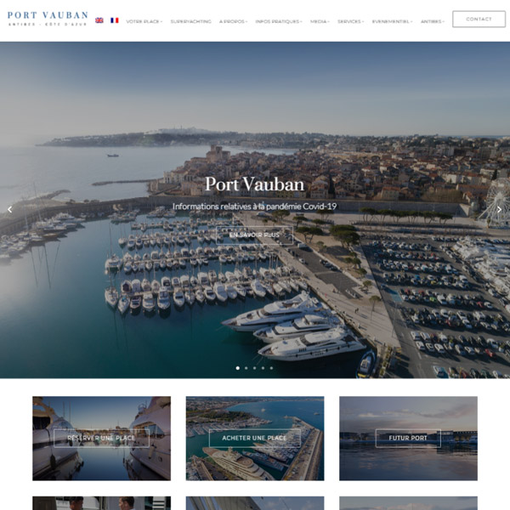Click the Port Vauban logo
Image resolution: width=510 pixels, height=510 pixels.
(x=48, y=19)
